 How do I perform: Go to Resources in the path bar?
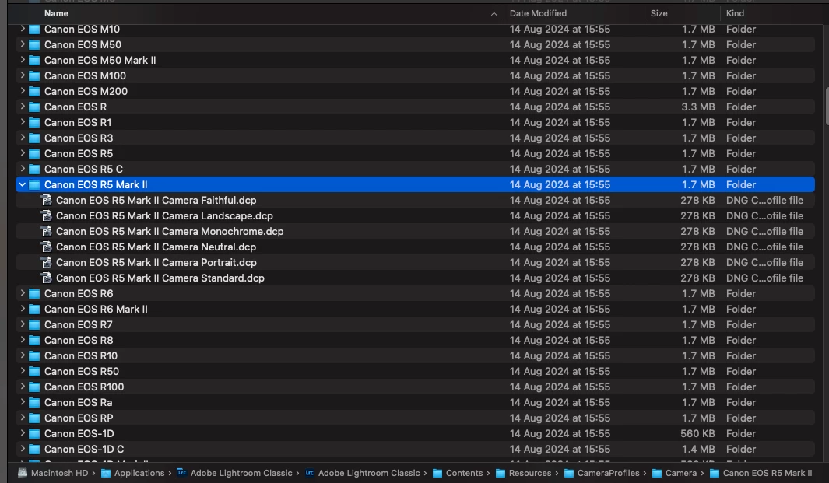pyautogui.click(x=530, y=473)
